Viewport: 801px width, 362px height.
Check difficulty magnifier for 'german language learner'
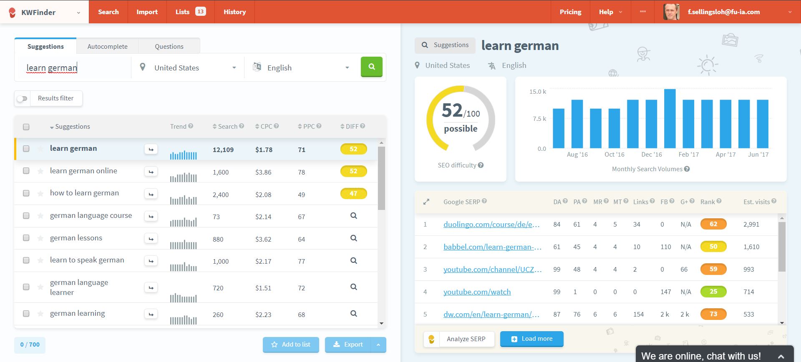point(353,287)
